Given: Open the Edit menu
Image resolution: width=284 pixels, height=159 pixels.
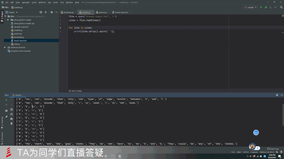Looking at the screenshot, I should (12, 2).
